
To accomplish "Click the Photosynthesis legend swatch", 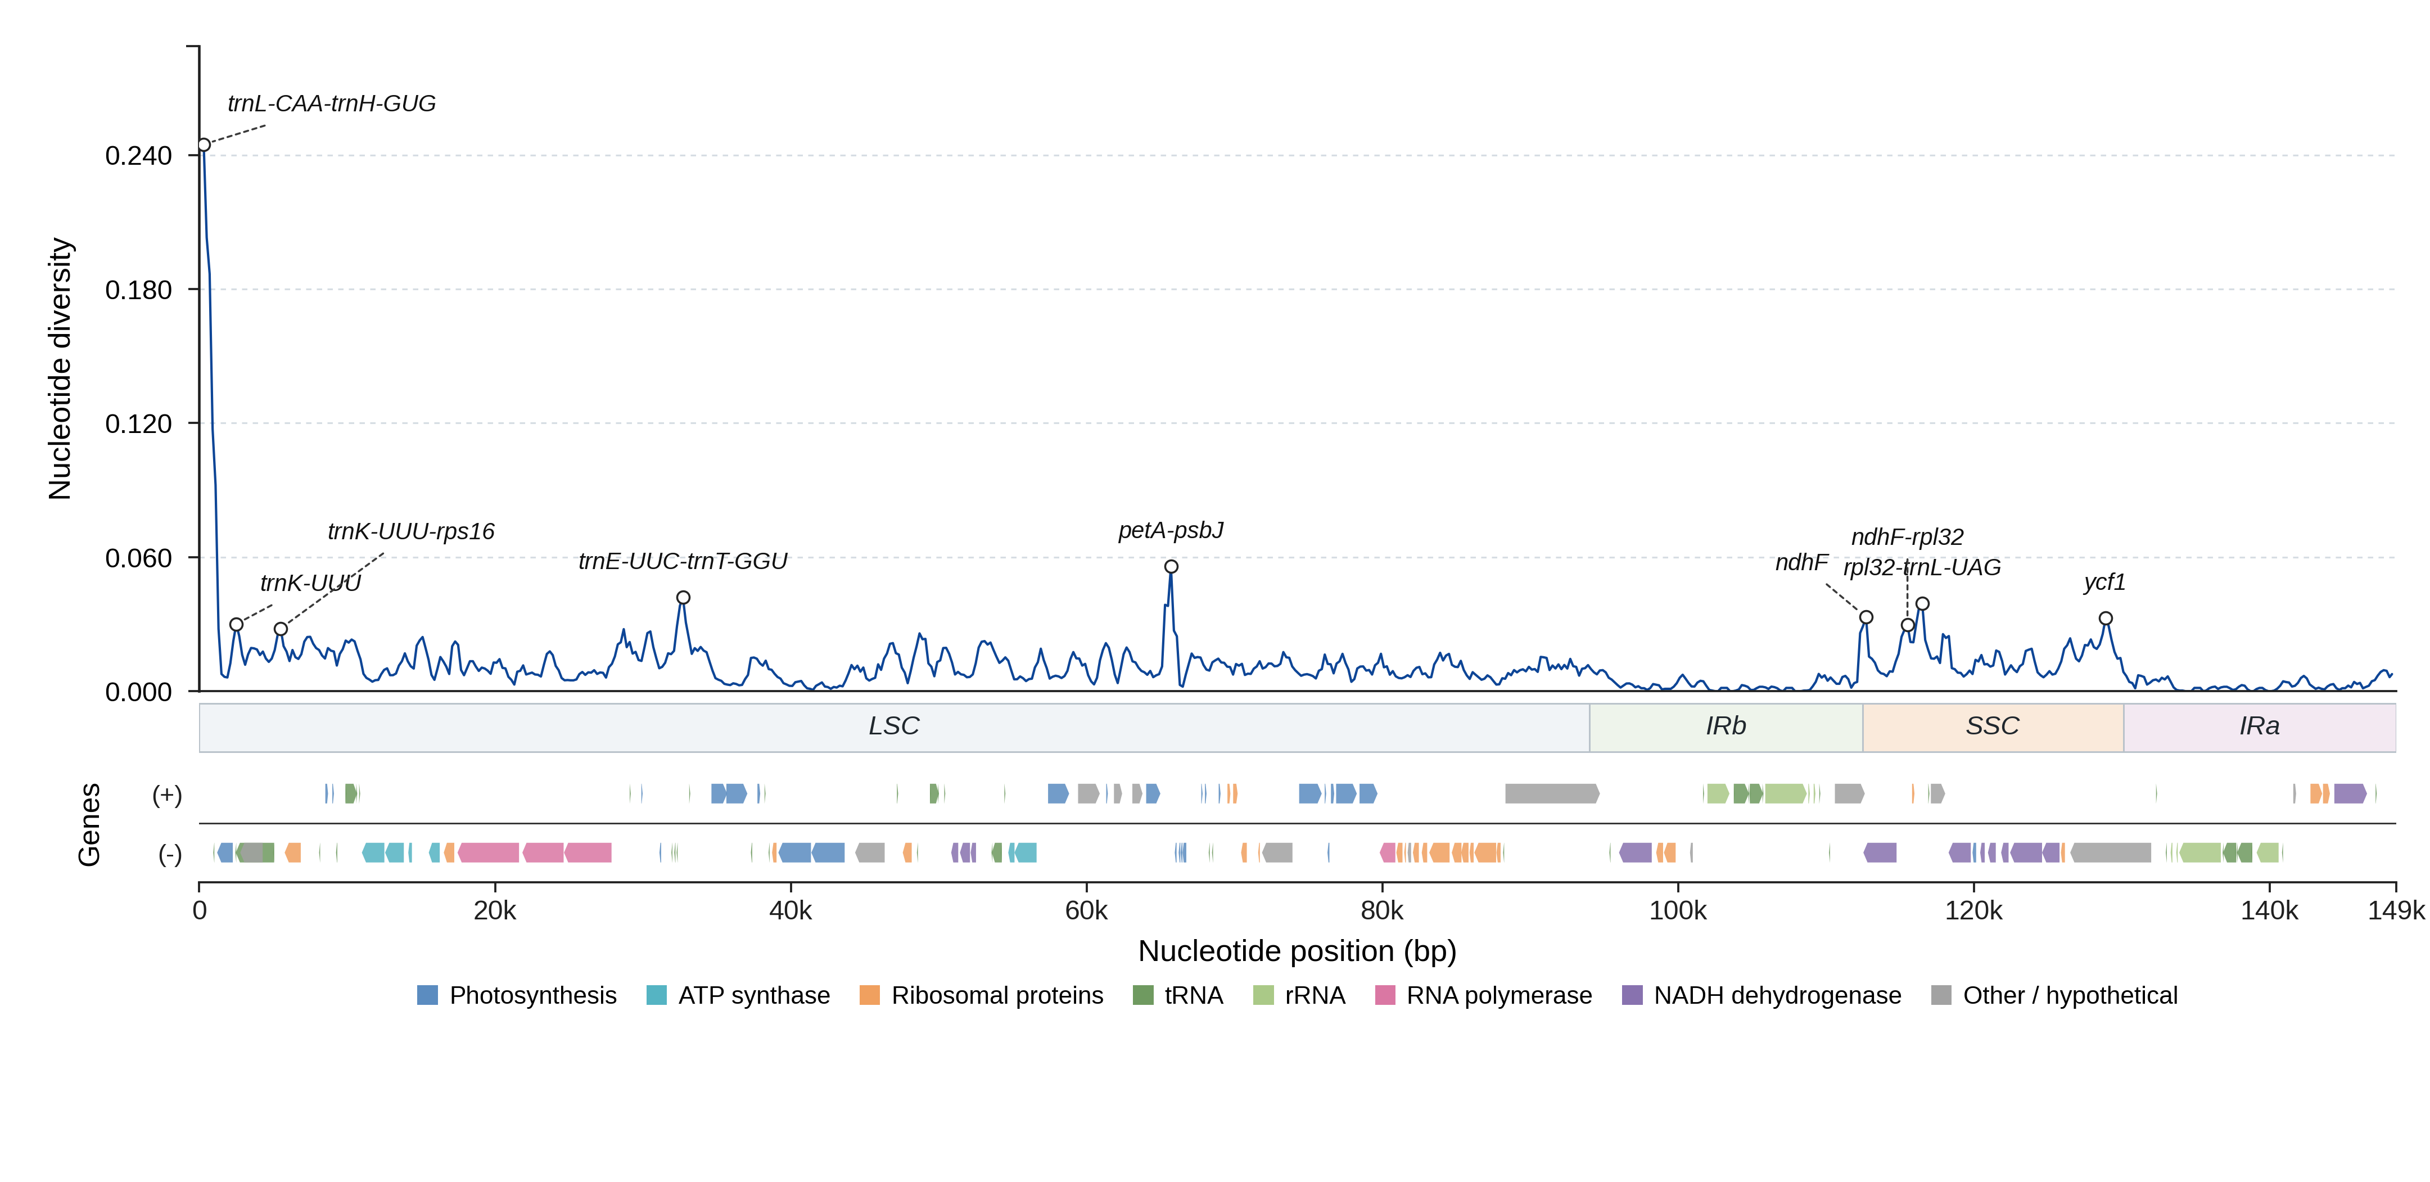I will pos(427,995).
